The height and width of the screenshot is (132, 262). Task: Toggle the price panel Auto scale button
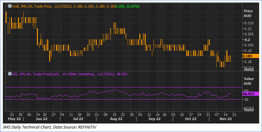(x=249, y=69)
